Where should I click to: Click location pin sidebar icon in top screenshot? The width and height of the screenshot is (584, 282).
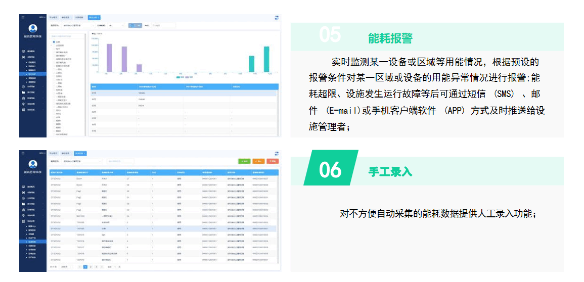coord(23,104)
